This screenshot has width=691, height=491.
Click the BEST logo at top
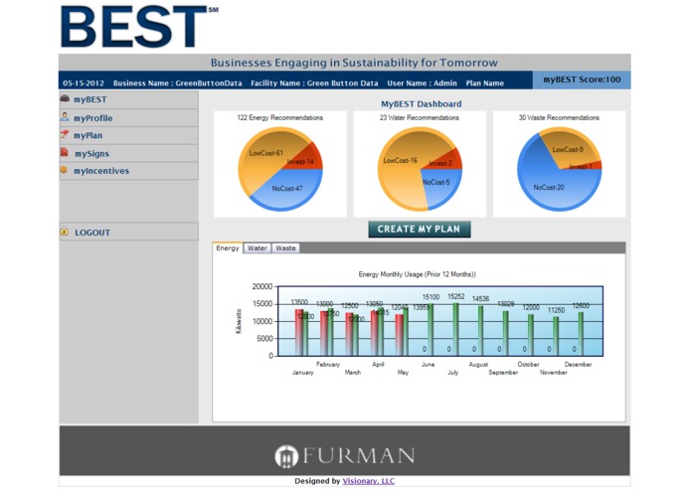[139, 26]
